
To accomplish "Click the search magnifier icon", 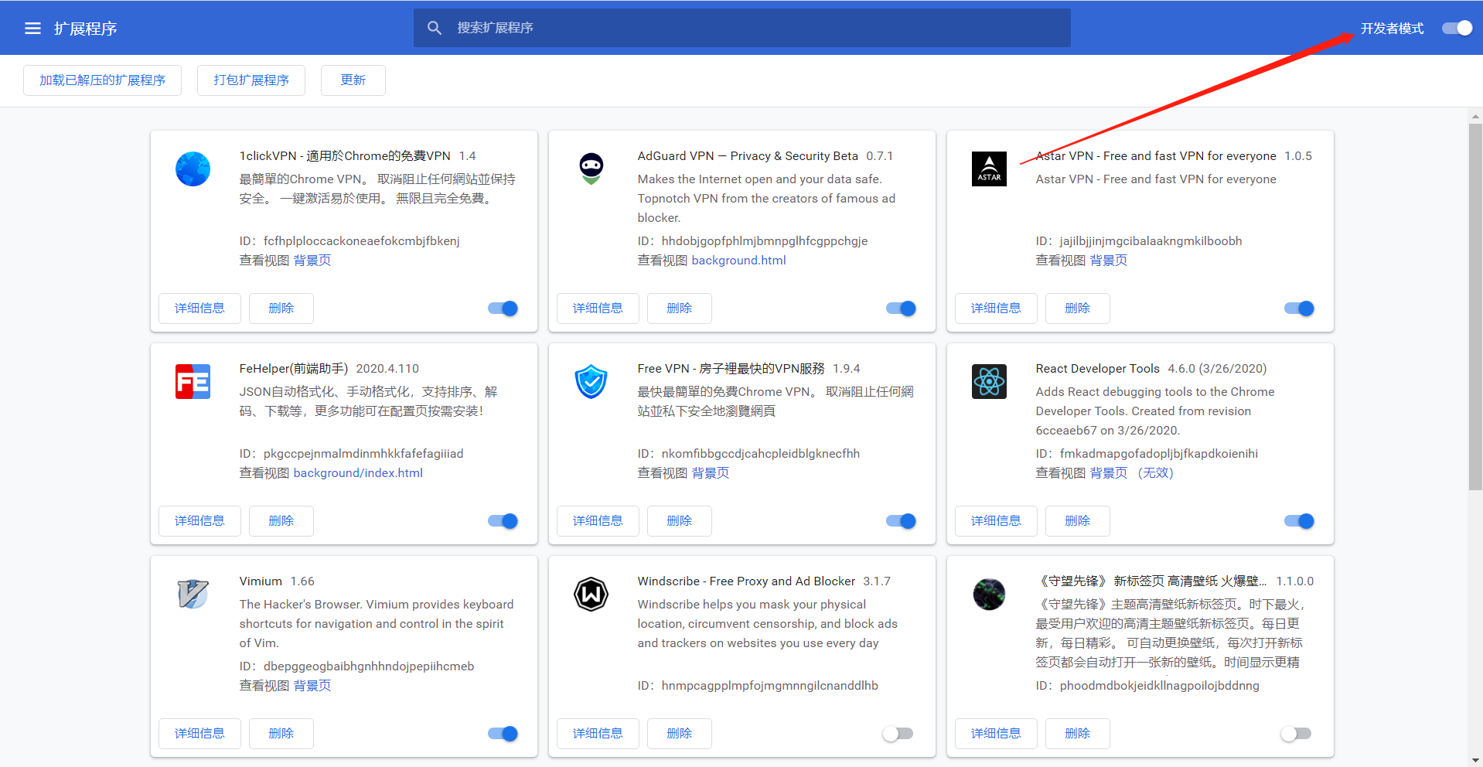I will pos(435,28).
